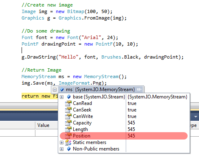199x157 pixels.
Task: Click the Non-Public members cube icon
Action: coord(69,149)
